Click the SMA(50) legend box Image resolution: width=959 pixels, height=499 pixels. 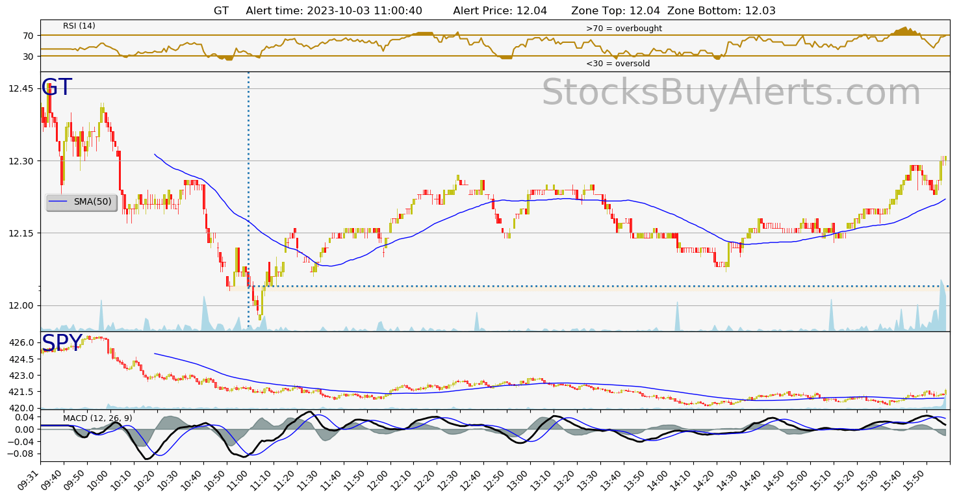81,202
